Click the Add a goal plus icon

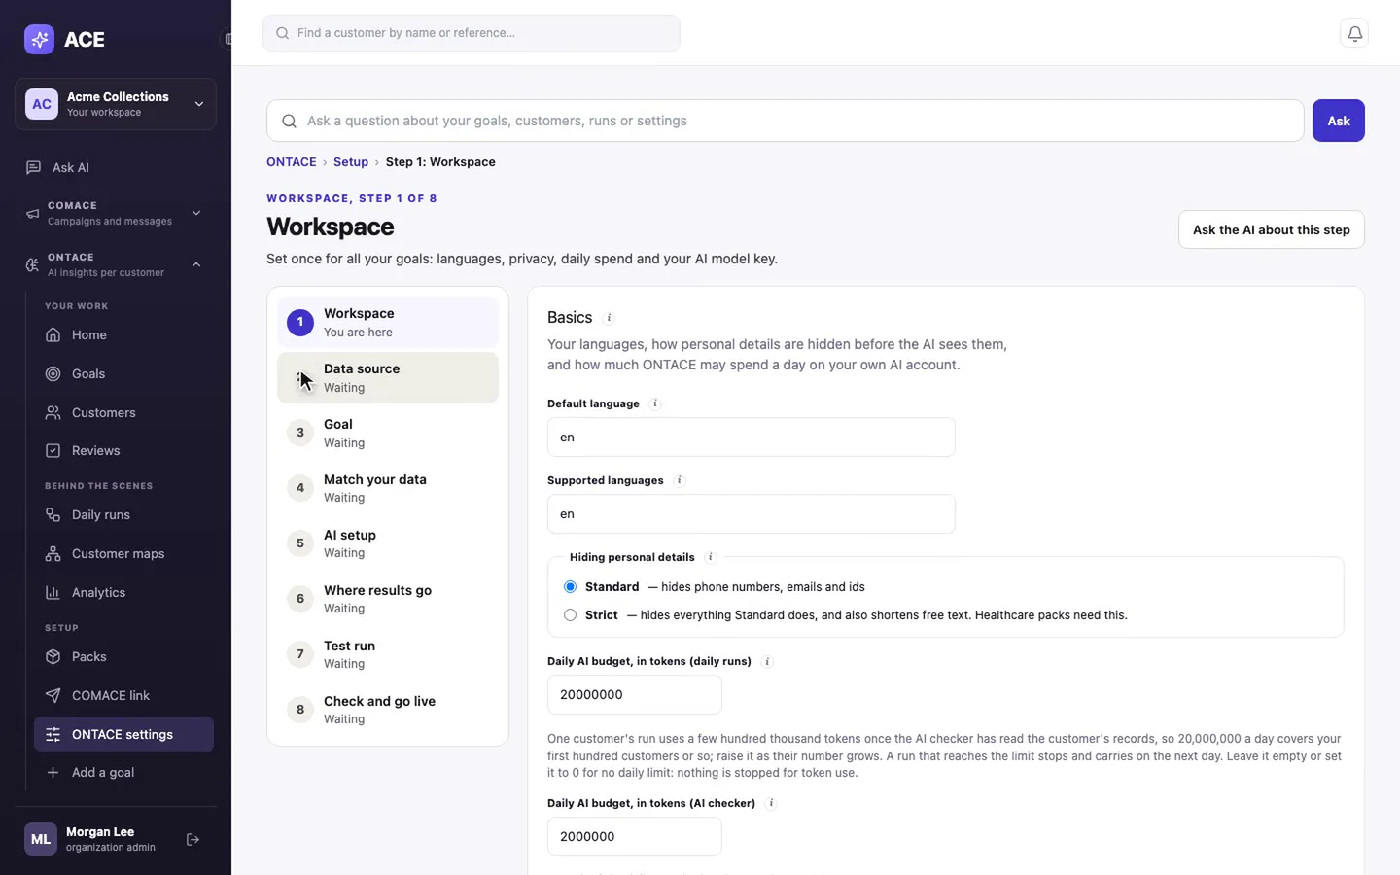coord(53,772)
